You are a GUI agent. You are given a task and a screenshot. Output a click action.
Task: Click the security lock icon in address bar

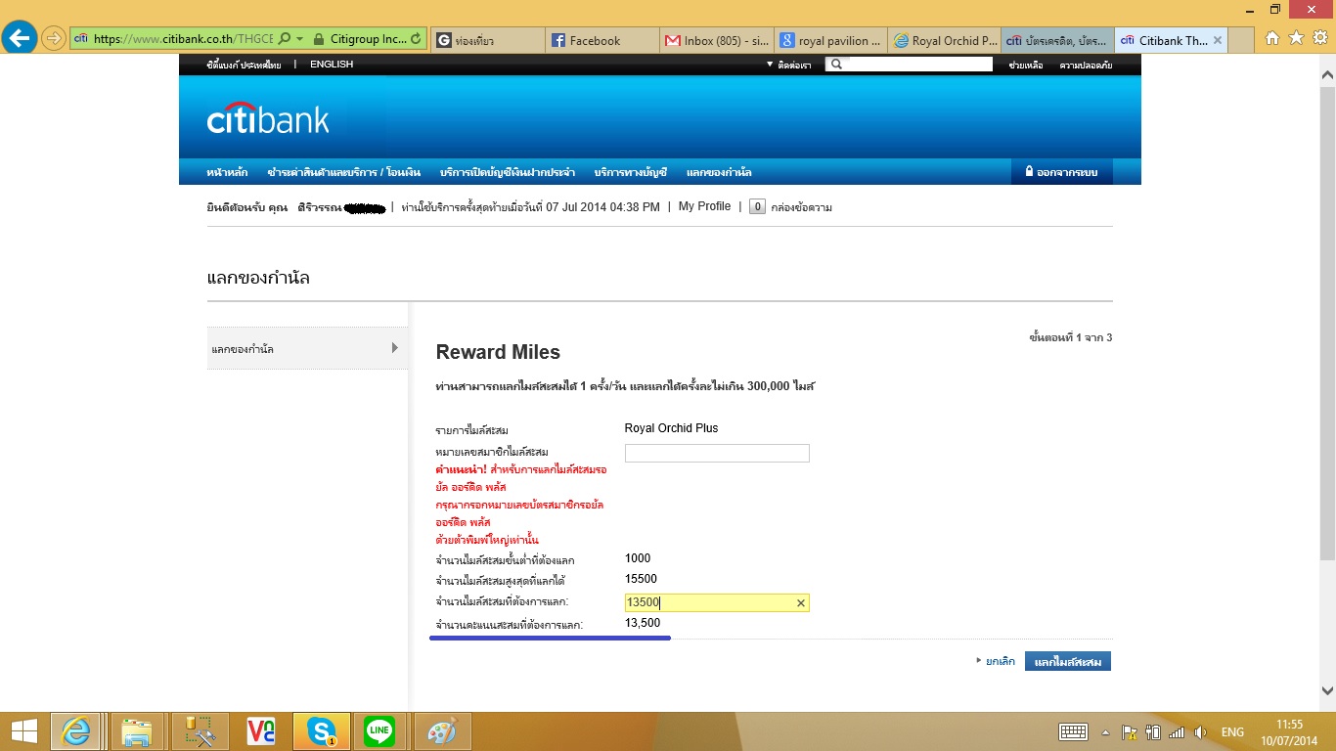pos(319,40)
